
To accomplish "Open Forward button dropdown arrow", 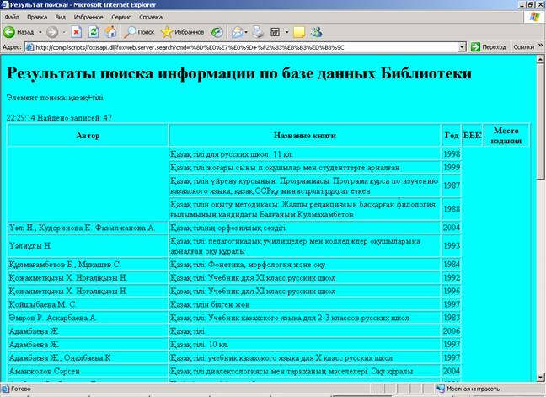I will click(64, 32).
